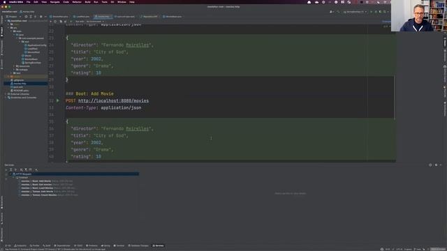Screen dimensions: 447x251
Task: Select README.adoc in the Project tree
Action: pyautogui.click(x=20, y=91)
